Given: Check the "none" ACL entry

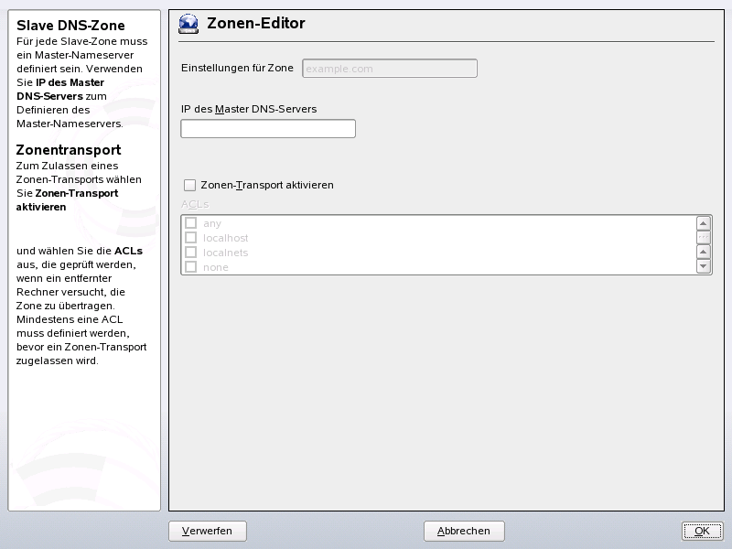Looking at the screenshot, I should coord(190,266).
